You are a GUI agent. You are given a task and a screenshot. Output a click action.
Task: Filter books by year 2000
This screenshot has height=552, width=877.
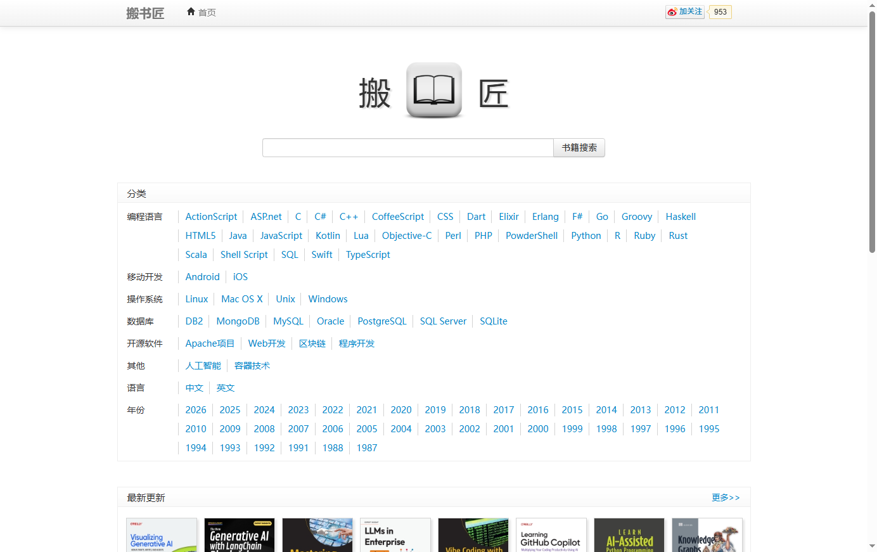coord(538,429)
